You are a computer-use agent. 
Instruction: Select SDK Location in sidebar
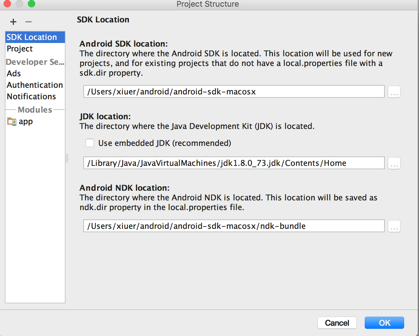pyautogui.click(x=35, y=37)
